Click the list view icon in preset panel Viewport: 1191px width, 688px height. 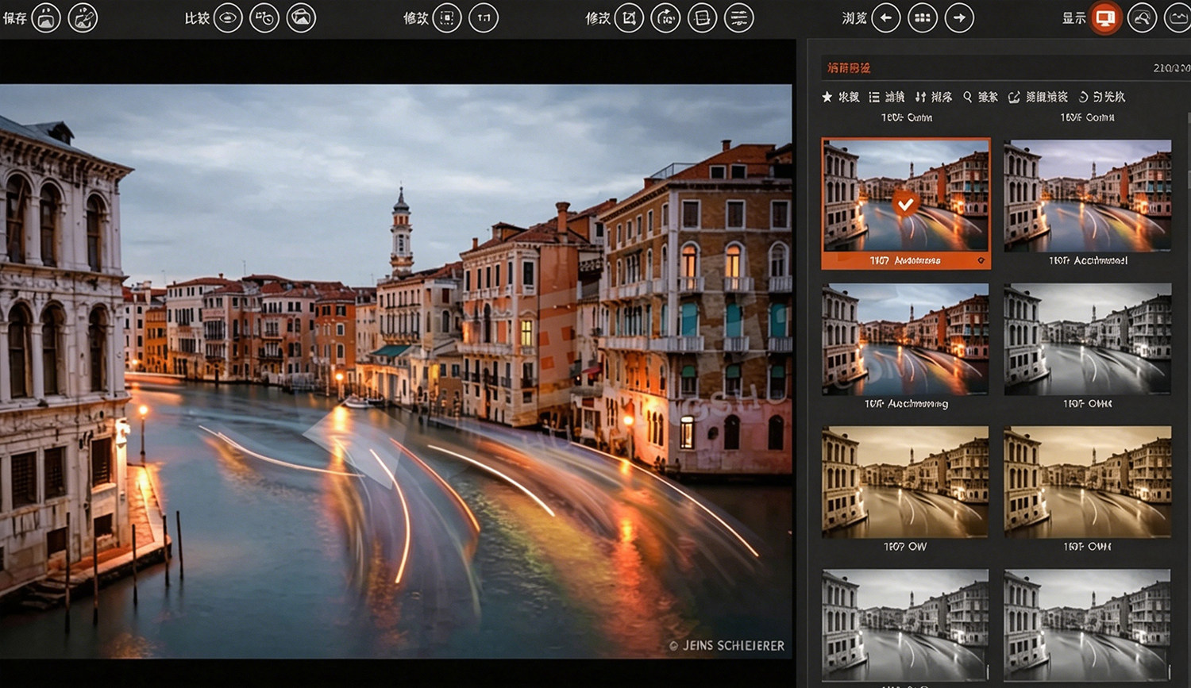click(874, 97)
